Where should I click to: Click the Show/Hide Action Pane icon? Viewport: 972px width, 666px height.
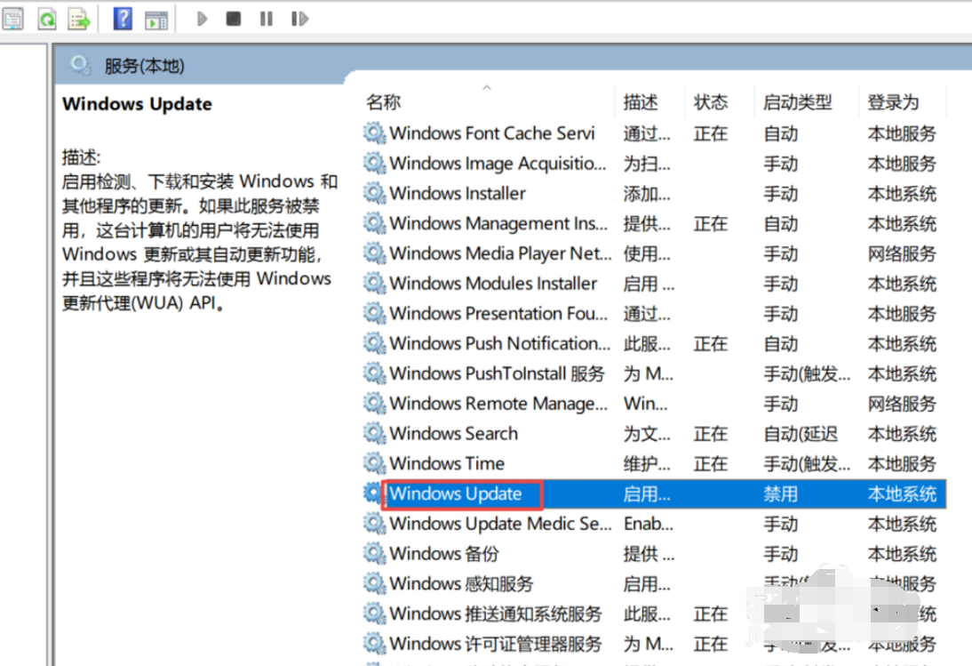156,18
